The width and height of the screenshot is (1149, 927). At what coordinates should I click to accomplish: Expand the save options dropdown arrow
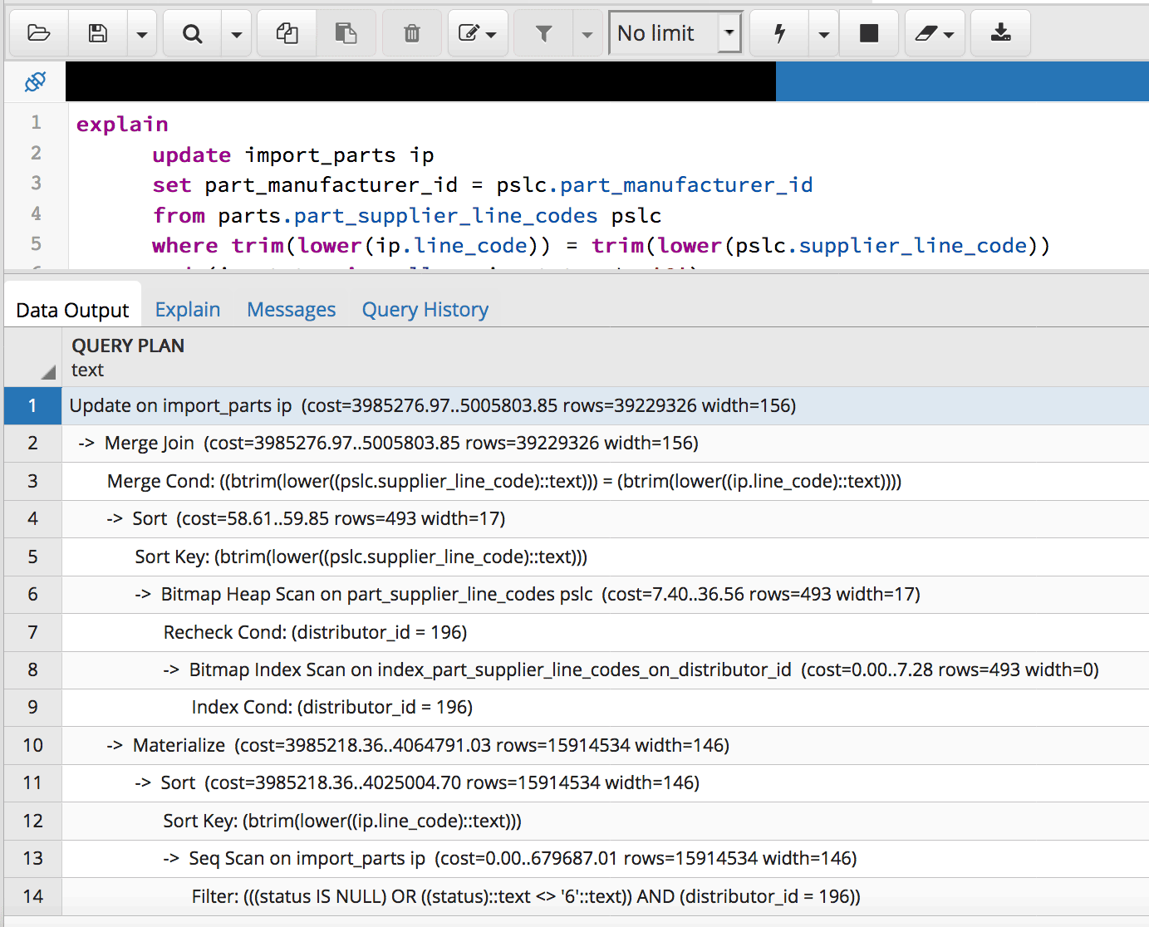click(142, 33)
